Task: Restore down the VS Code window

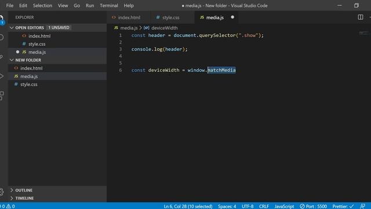Action: [x=357, y=5]
